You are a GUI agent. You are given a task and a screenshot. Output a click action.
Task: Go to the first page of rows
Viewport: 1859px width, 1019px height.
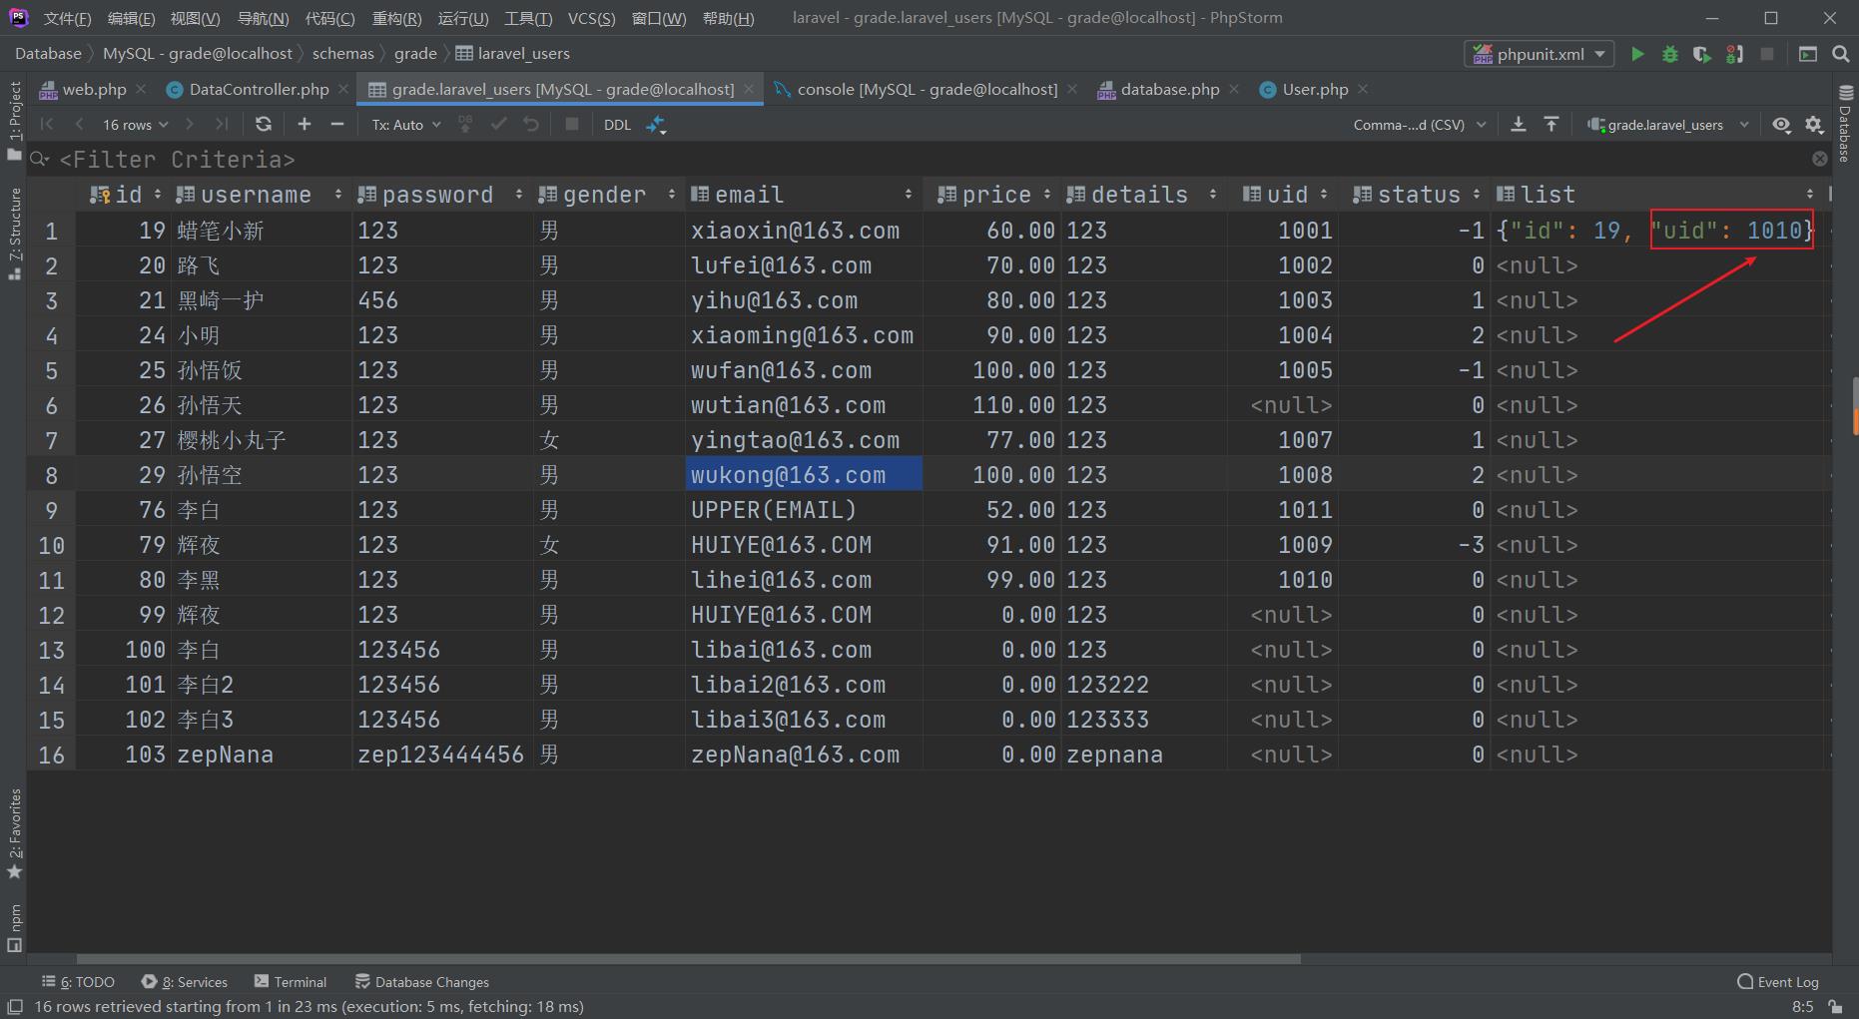(x=47, y=124)
